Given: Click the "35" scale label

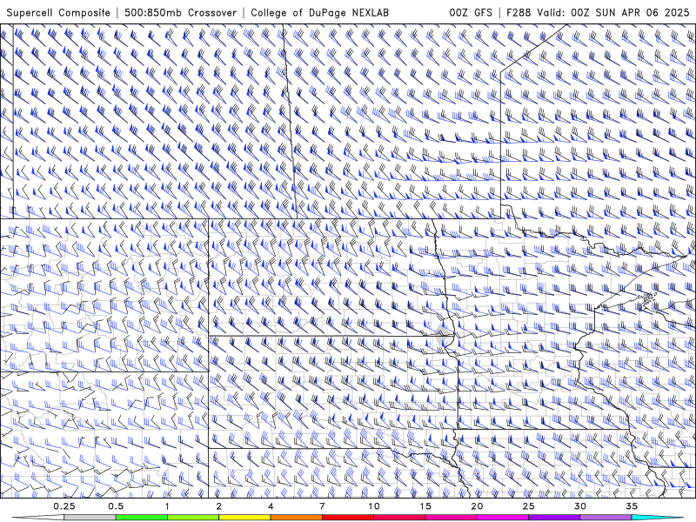Looking at the screenshot, I should pos(632,506).
